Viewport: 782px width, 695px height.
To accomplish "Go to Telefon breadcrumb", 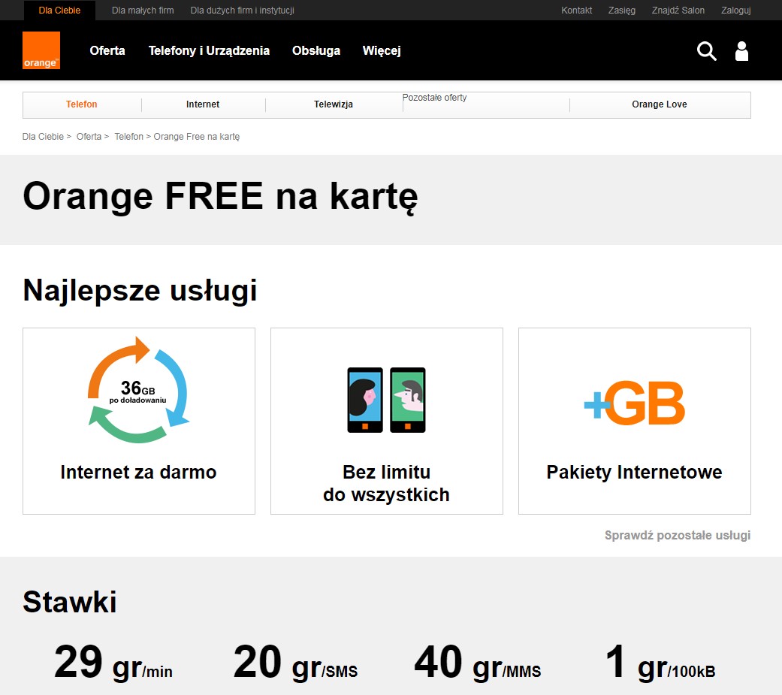I will [128, 137].
